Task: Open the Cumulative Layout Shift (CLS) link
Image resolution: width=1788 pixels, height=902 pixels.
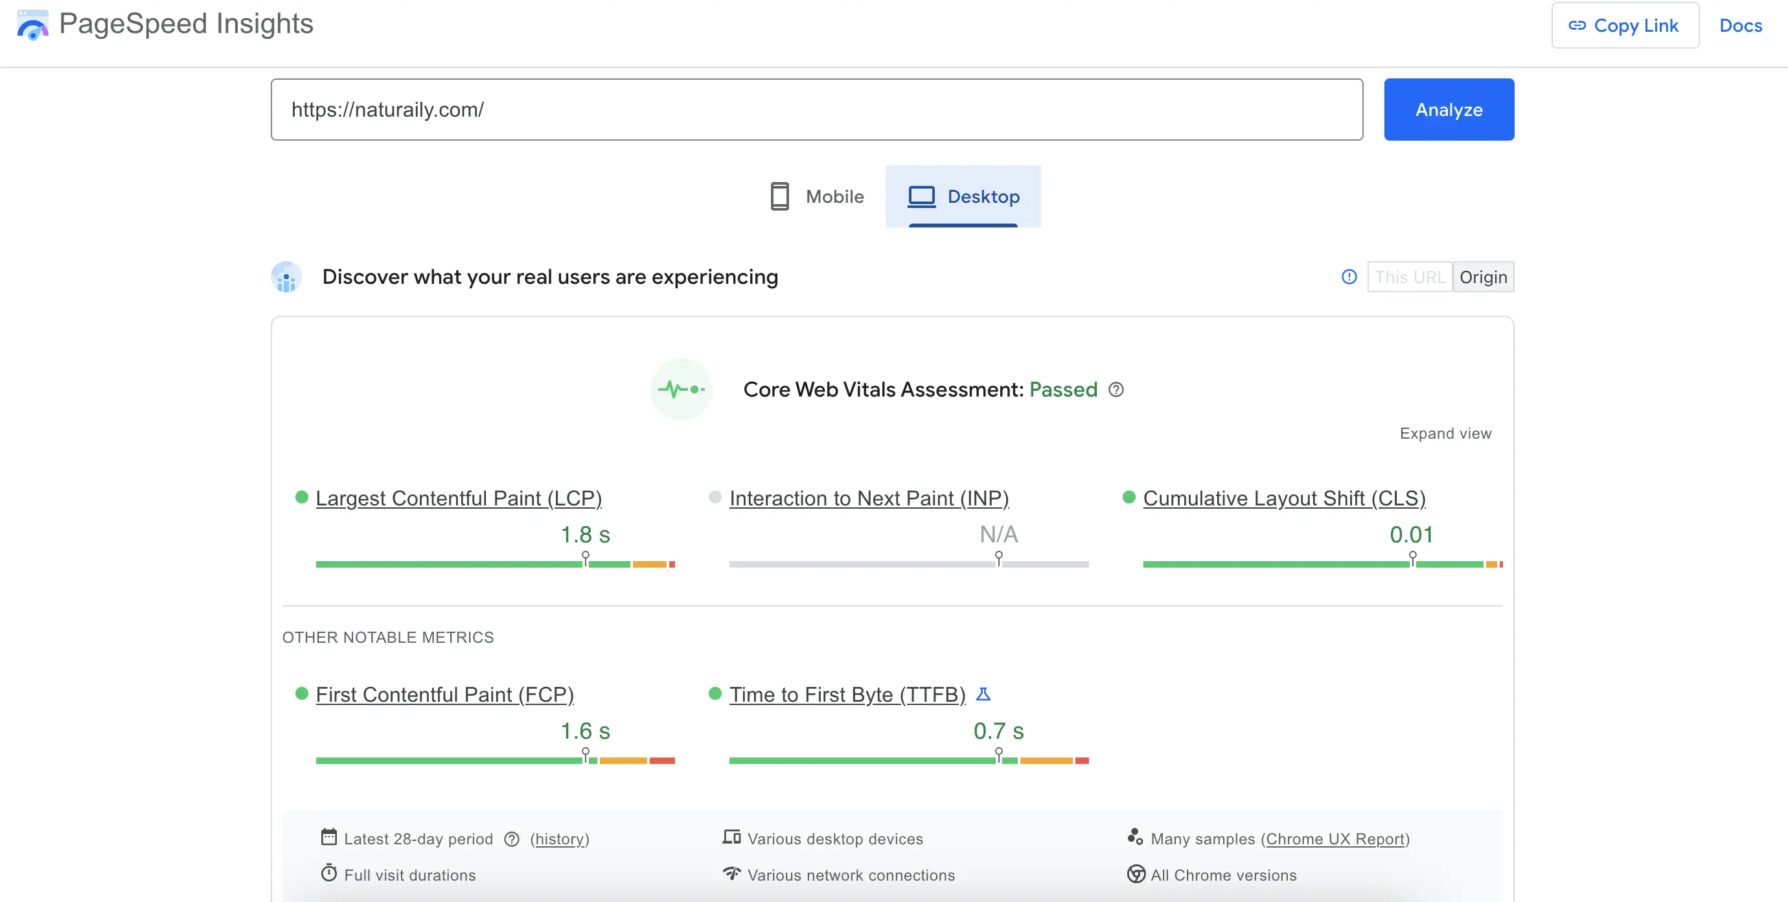Action: click(1284, 498)
